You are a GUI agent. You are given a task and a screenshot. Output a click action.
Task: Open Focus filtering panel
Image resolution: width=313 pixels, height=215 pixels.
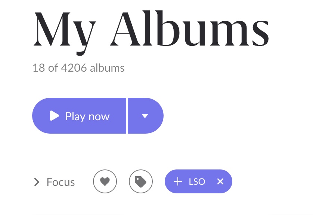(54, 182)
